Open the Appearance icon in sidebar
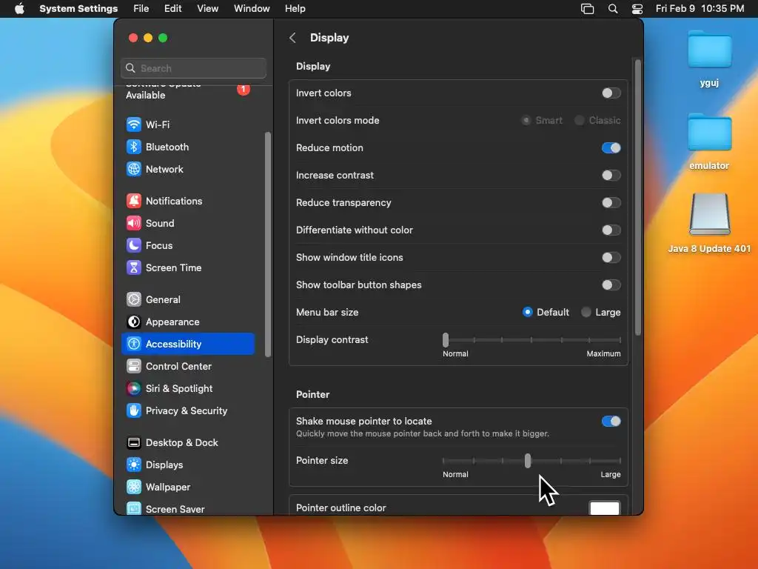The image size is (758, 569). [134, 322]
